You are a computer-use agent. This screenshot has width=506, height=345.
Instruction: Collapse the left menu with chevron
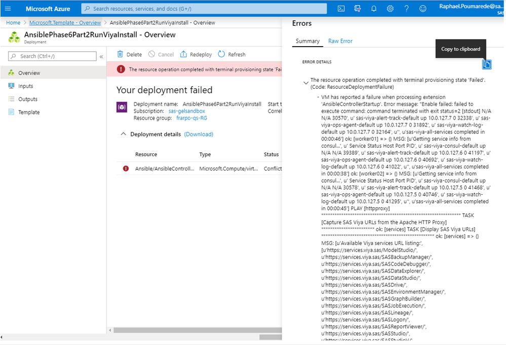pos(101,56)
